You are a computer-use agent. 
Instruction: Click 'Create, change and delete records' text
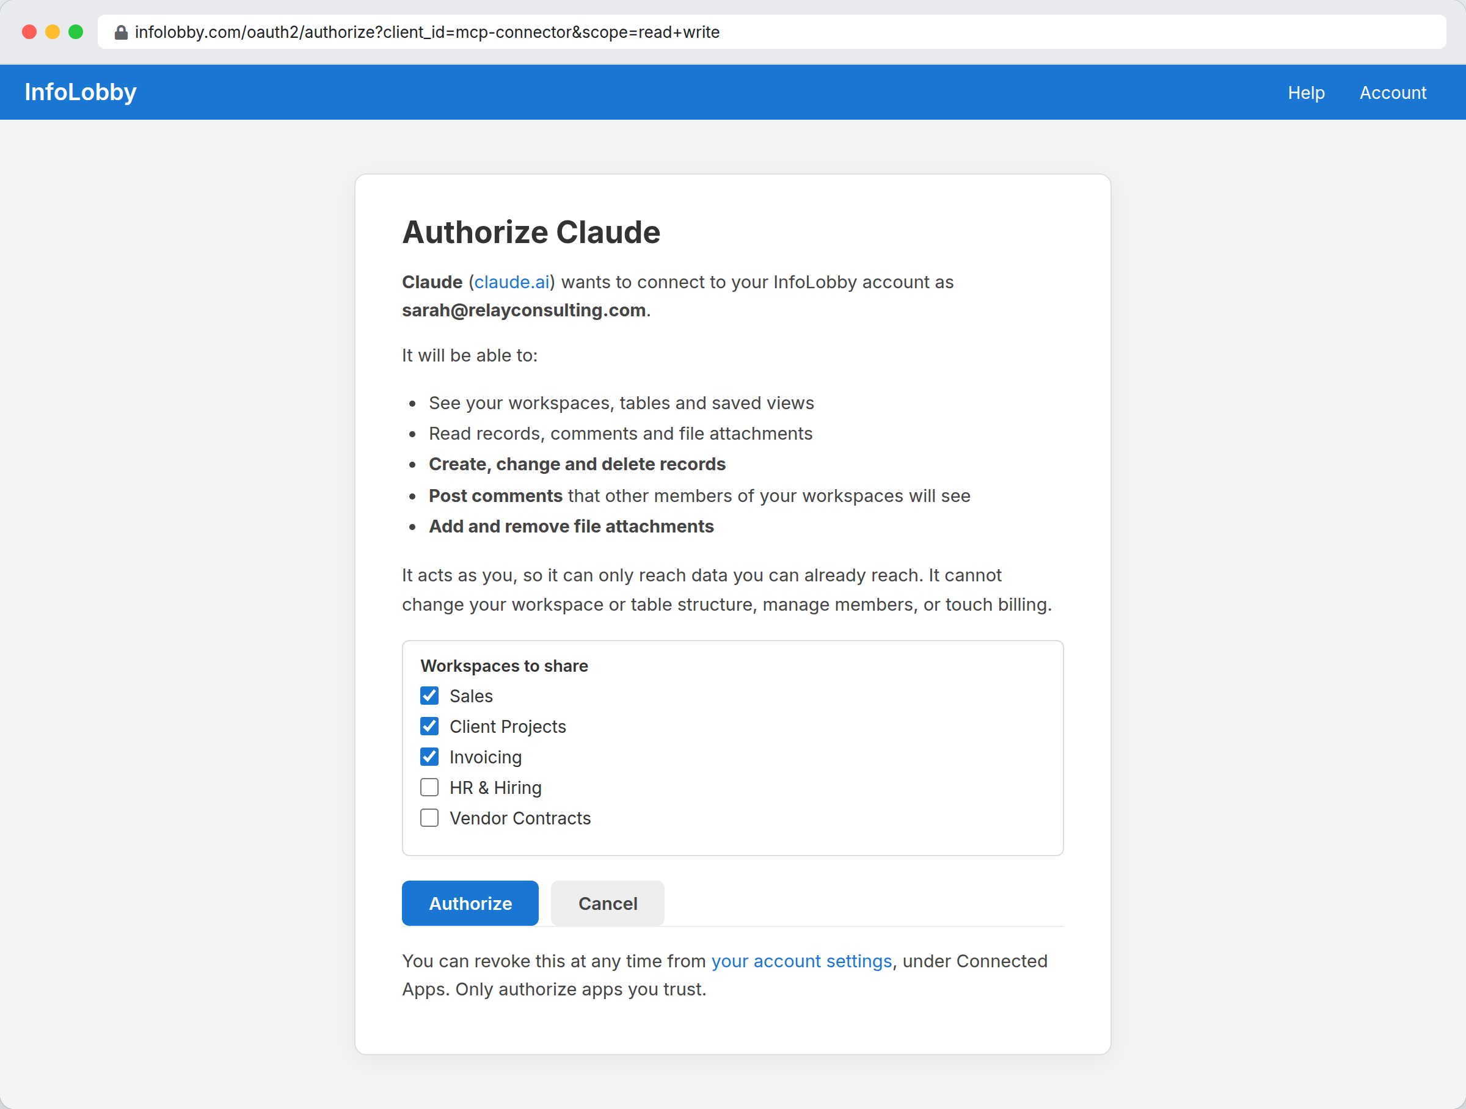[x=577, y=464]
